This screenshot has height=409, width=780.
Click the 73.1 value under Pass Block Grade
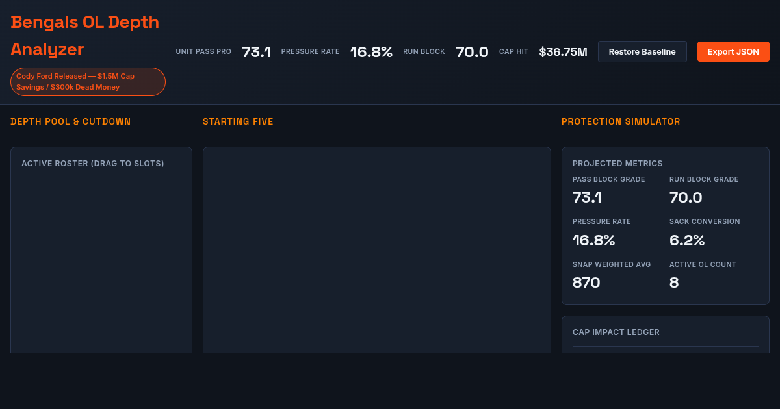[x=587, y=197]
